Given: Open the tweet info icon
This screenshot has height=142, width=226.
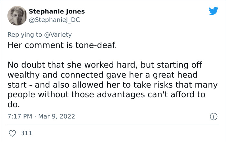Looking at the screenshot, I should (214, 116).
